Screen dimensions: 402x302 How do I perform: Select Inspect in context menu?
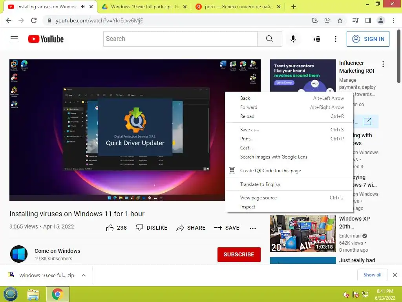pos(289,207)
